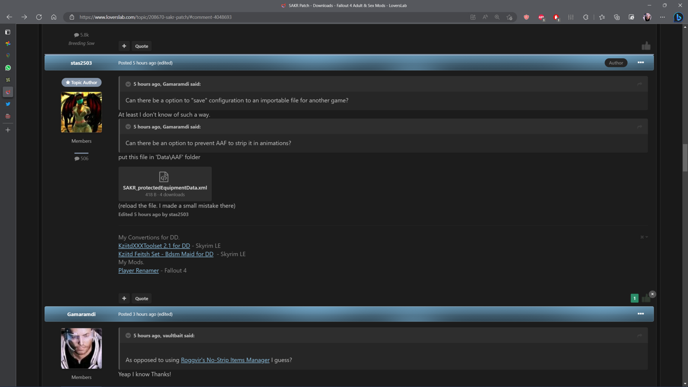Image resolution: width=688 pixels, height=387 pixels.
Task: Open the Read aloud option in address bar
Action: pyautogui.click(x=485, y=17)
